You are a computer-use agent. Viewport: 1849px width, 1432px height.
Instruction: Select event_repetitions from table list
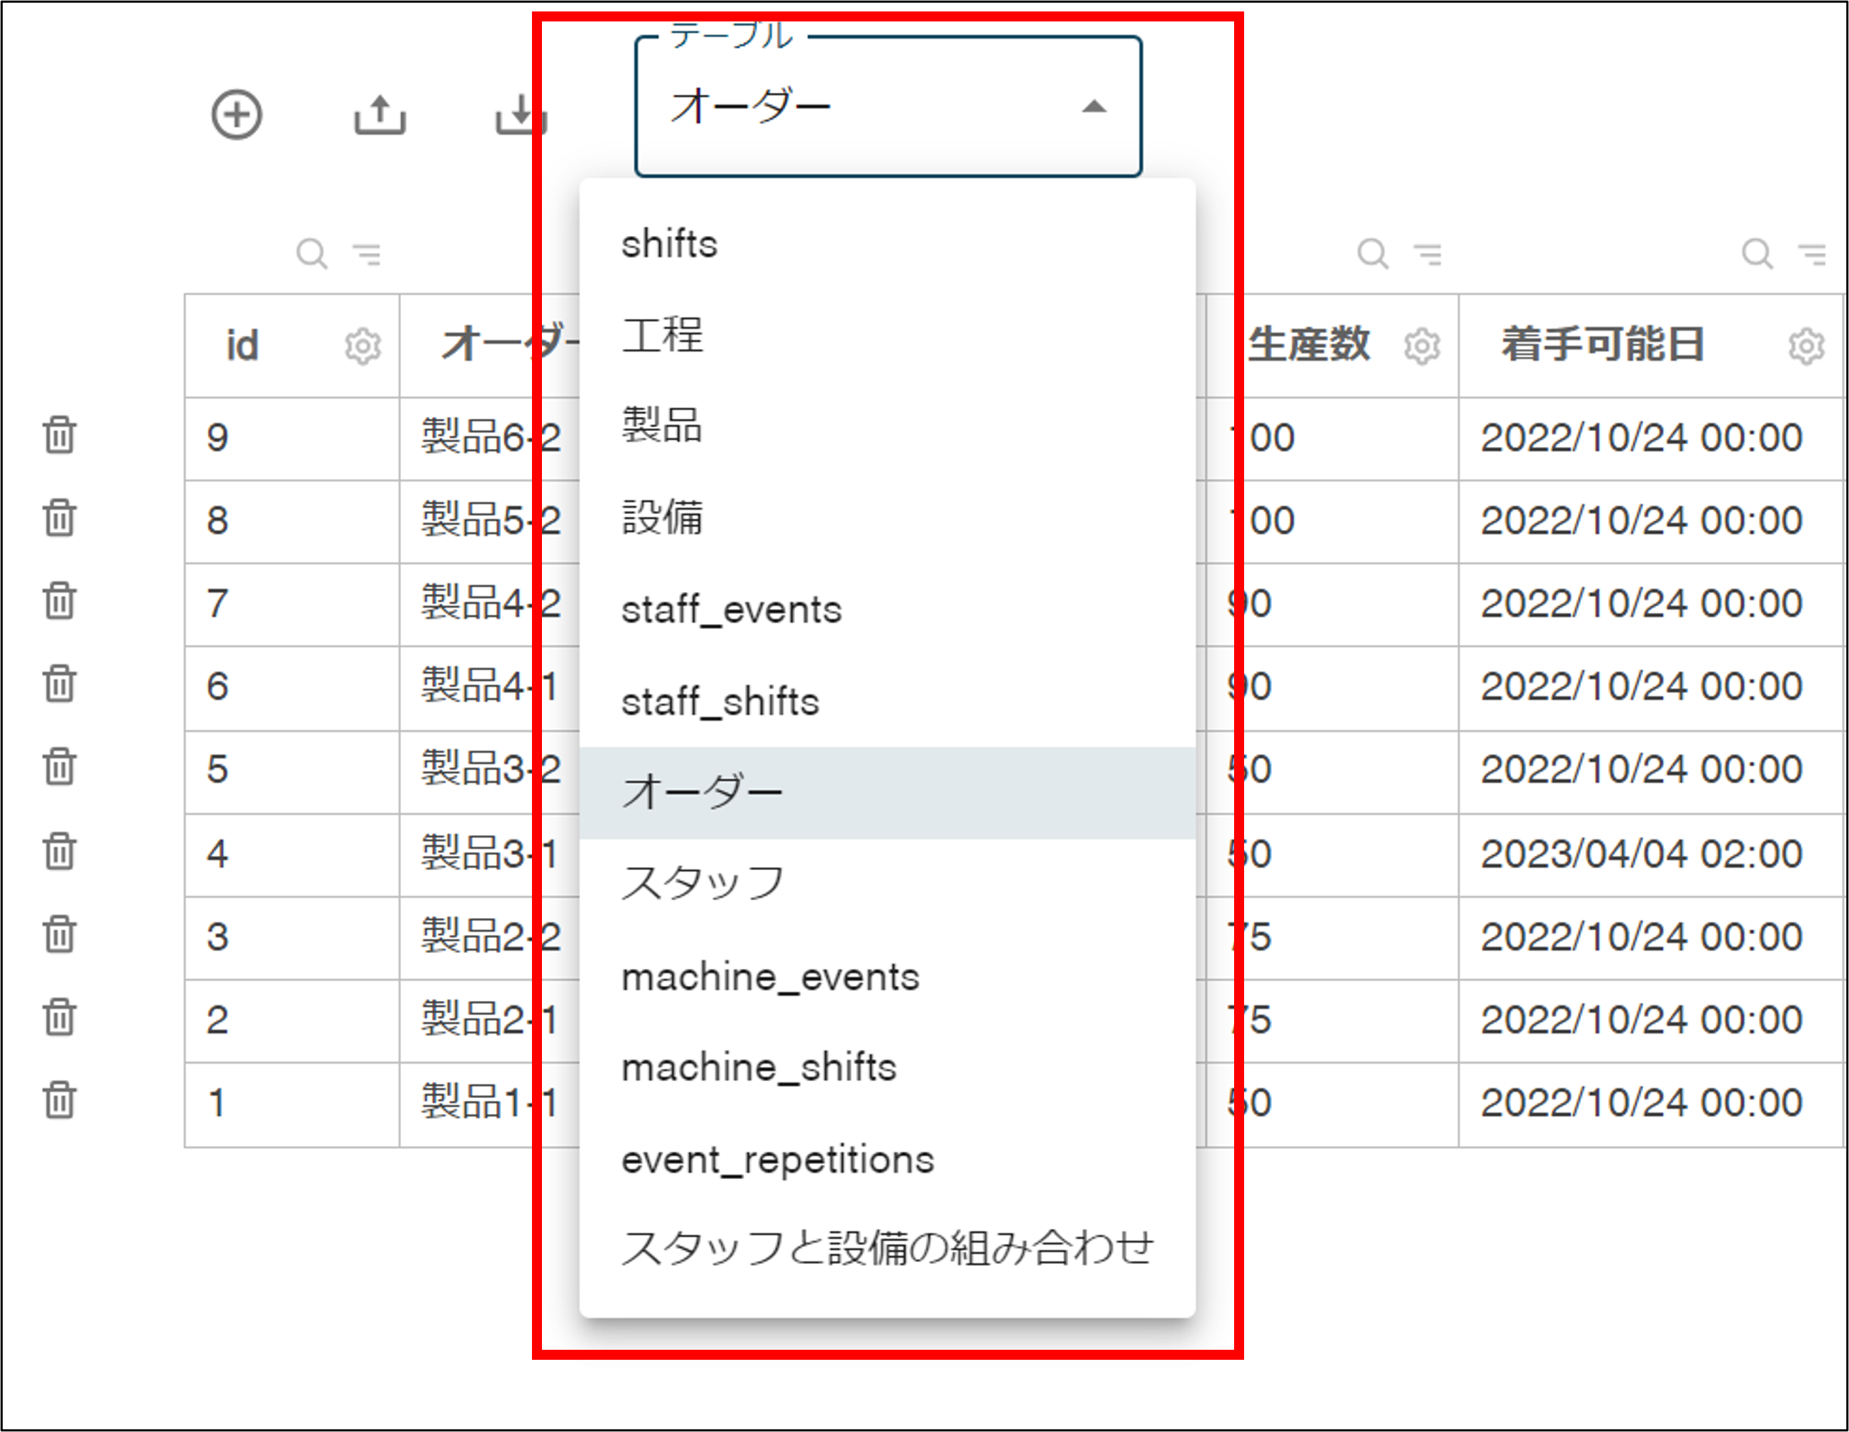(887, 1160)
